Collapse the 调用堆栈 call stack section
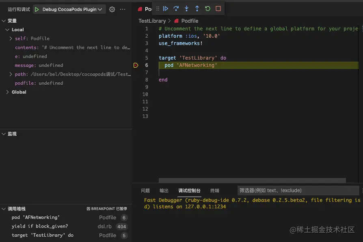This screenshot has height=242, width=363. pyautogui.click(x=4, y=209)
